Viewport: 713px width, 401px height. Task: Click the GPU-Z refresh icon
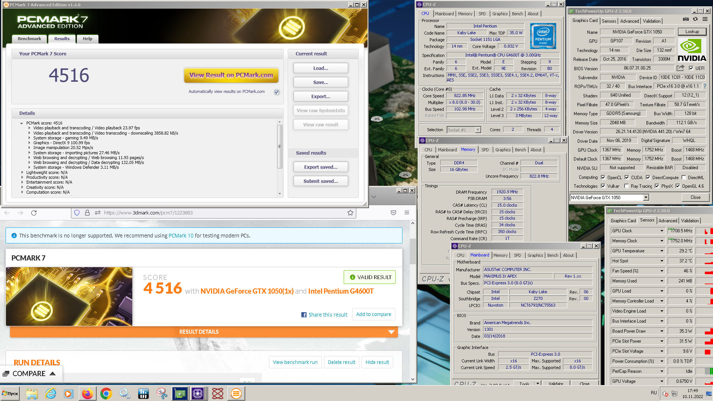(x=695, y=19)
